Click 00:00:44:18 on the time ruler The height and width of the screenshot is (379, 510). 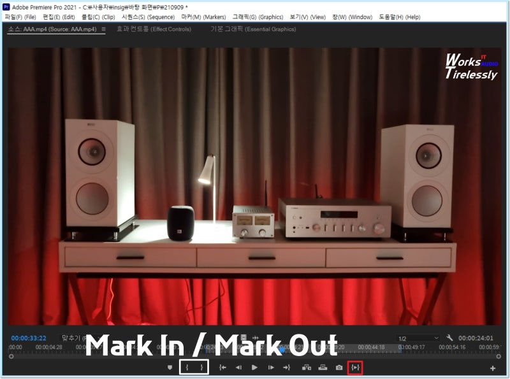(x=371, y=347)
